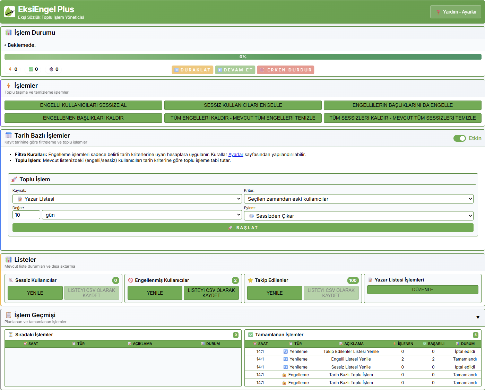This screenshot has height=390, width=485.
Task: Click the EksiEngel Plus logo icon
Action: click(x=10, y=12)
